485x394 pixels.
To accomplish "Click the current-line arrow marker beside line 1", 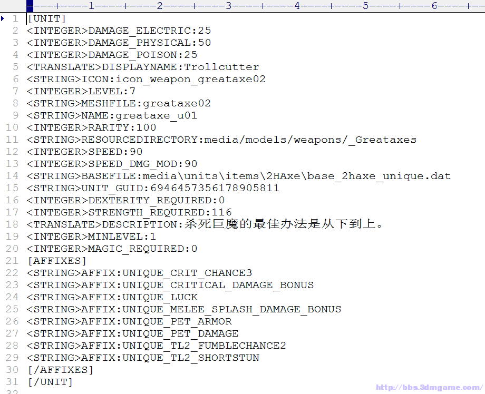I will (3, 18).
